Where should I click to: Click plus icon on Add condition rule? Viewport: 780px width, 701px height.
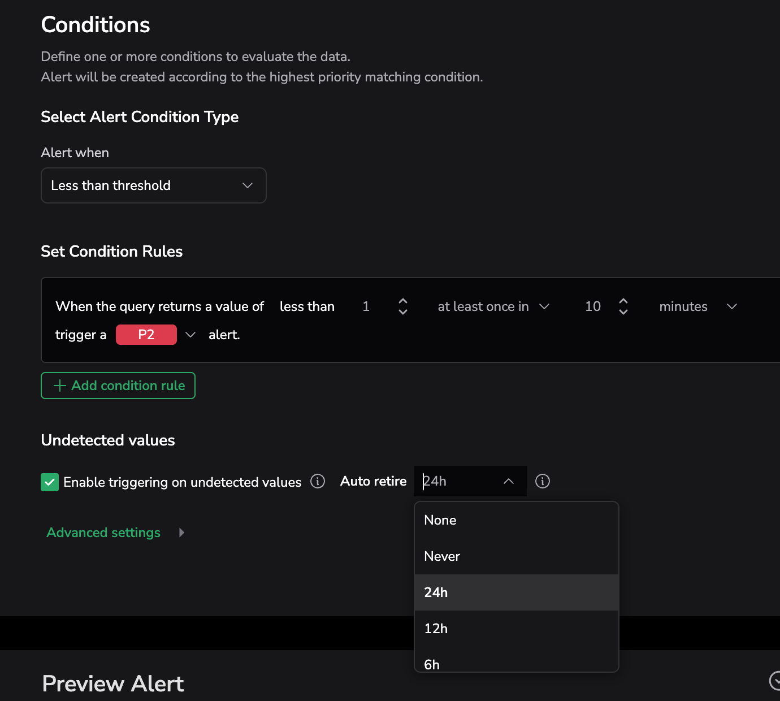(x=59, y=386)
